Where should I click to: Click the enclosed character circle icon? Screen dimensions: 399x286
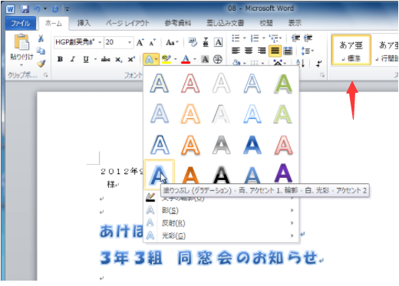click(x=218, y=59)
